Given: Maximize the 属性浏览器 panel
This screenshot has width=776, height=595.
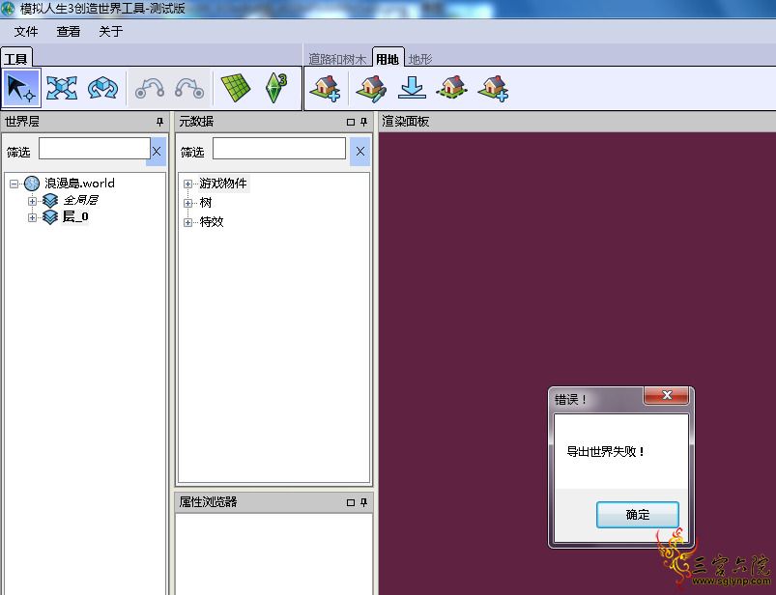Looking at the screenshot, I should (x=351, y=502).
